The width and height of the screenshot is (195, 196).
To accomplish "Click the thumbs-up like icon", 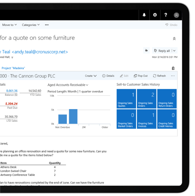I will pos(146,51).
